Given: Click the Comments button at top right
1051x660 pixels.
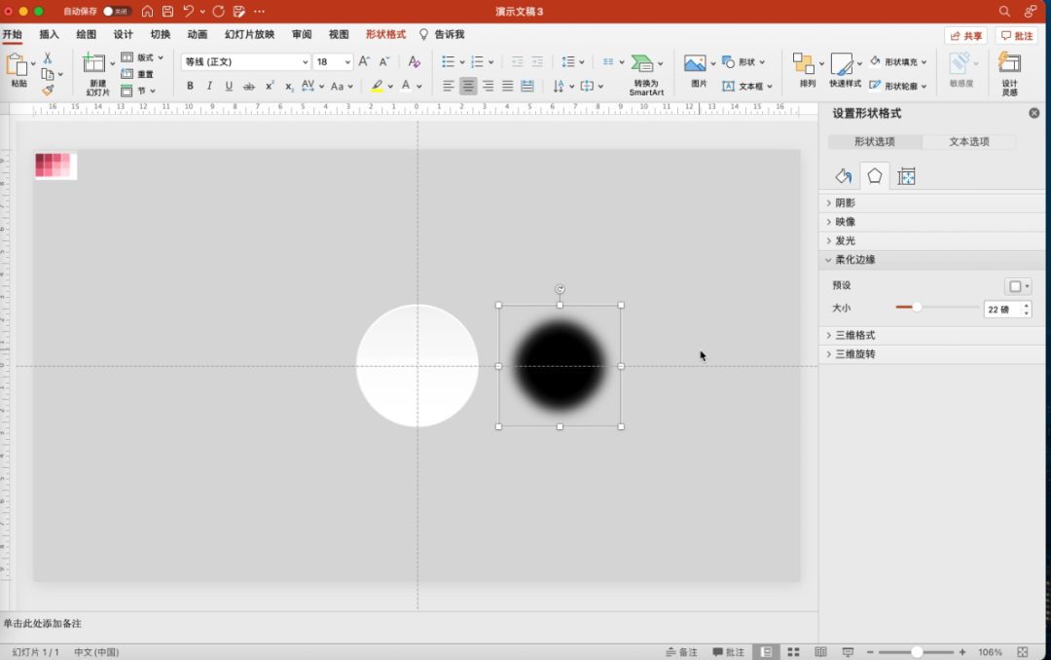Looking at the screenshot, I should coord(1016,36).
